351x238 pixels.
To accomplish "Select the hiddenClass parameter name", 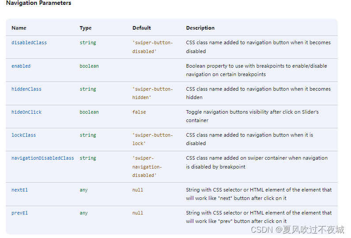I will coord(26,89).
